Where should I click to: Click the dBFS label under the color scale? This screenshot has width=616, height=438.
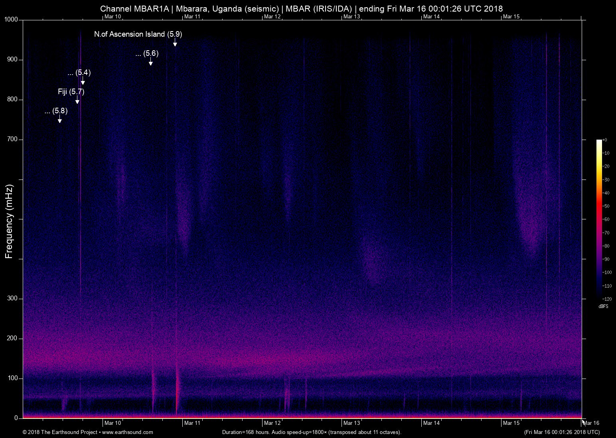tap(603, 306)
